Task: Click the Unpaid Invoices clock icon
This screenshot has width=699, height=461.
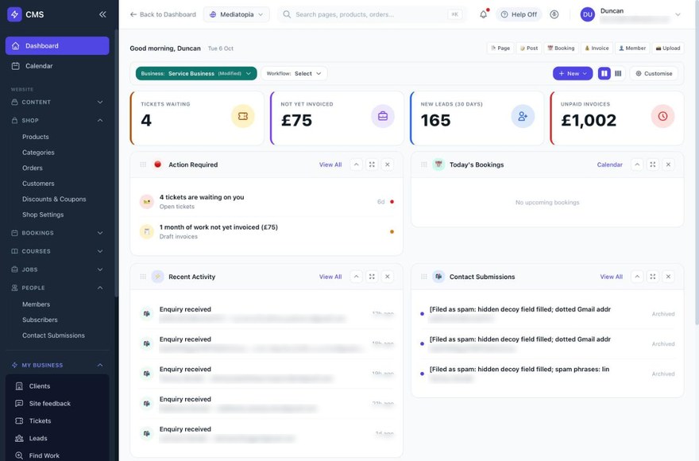Action: coord(662,116)
